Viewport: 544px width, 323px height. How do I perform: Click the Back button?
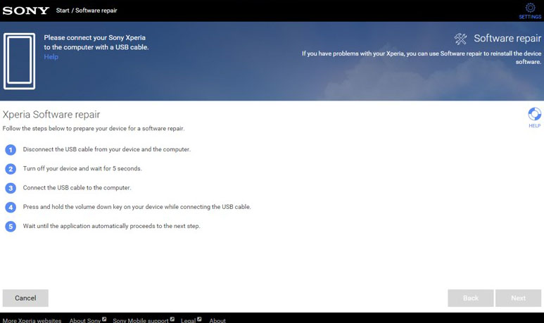470,298
